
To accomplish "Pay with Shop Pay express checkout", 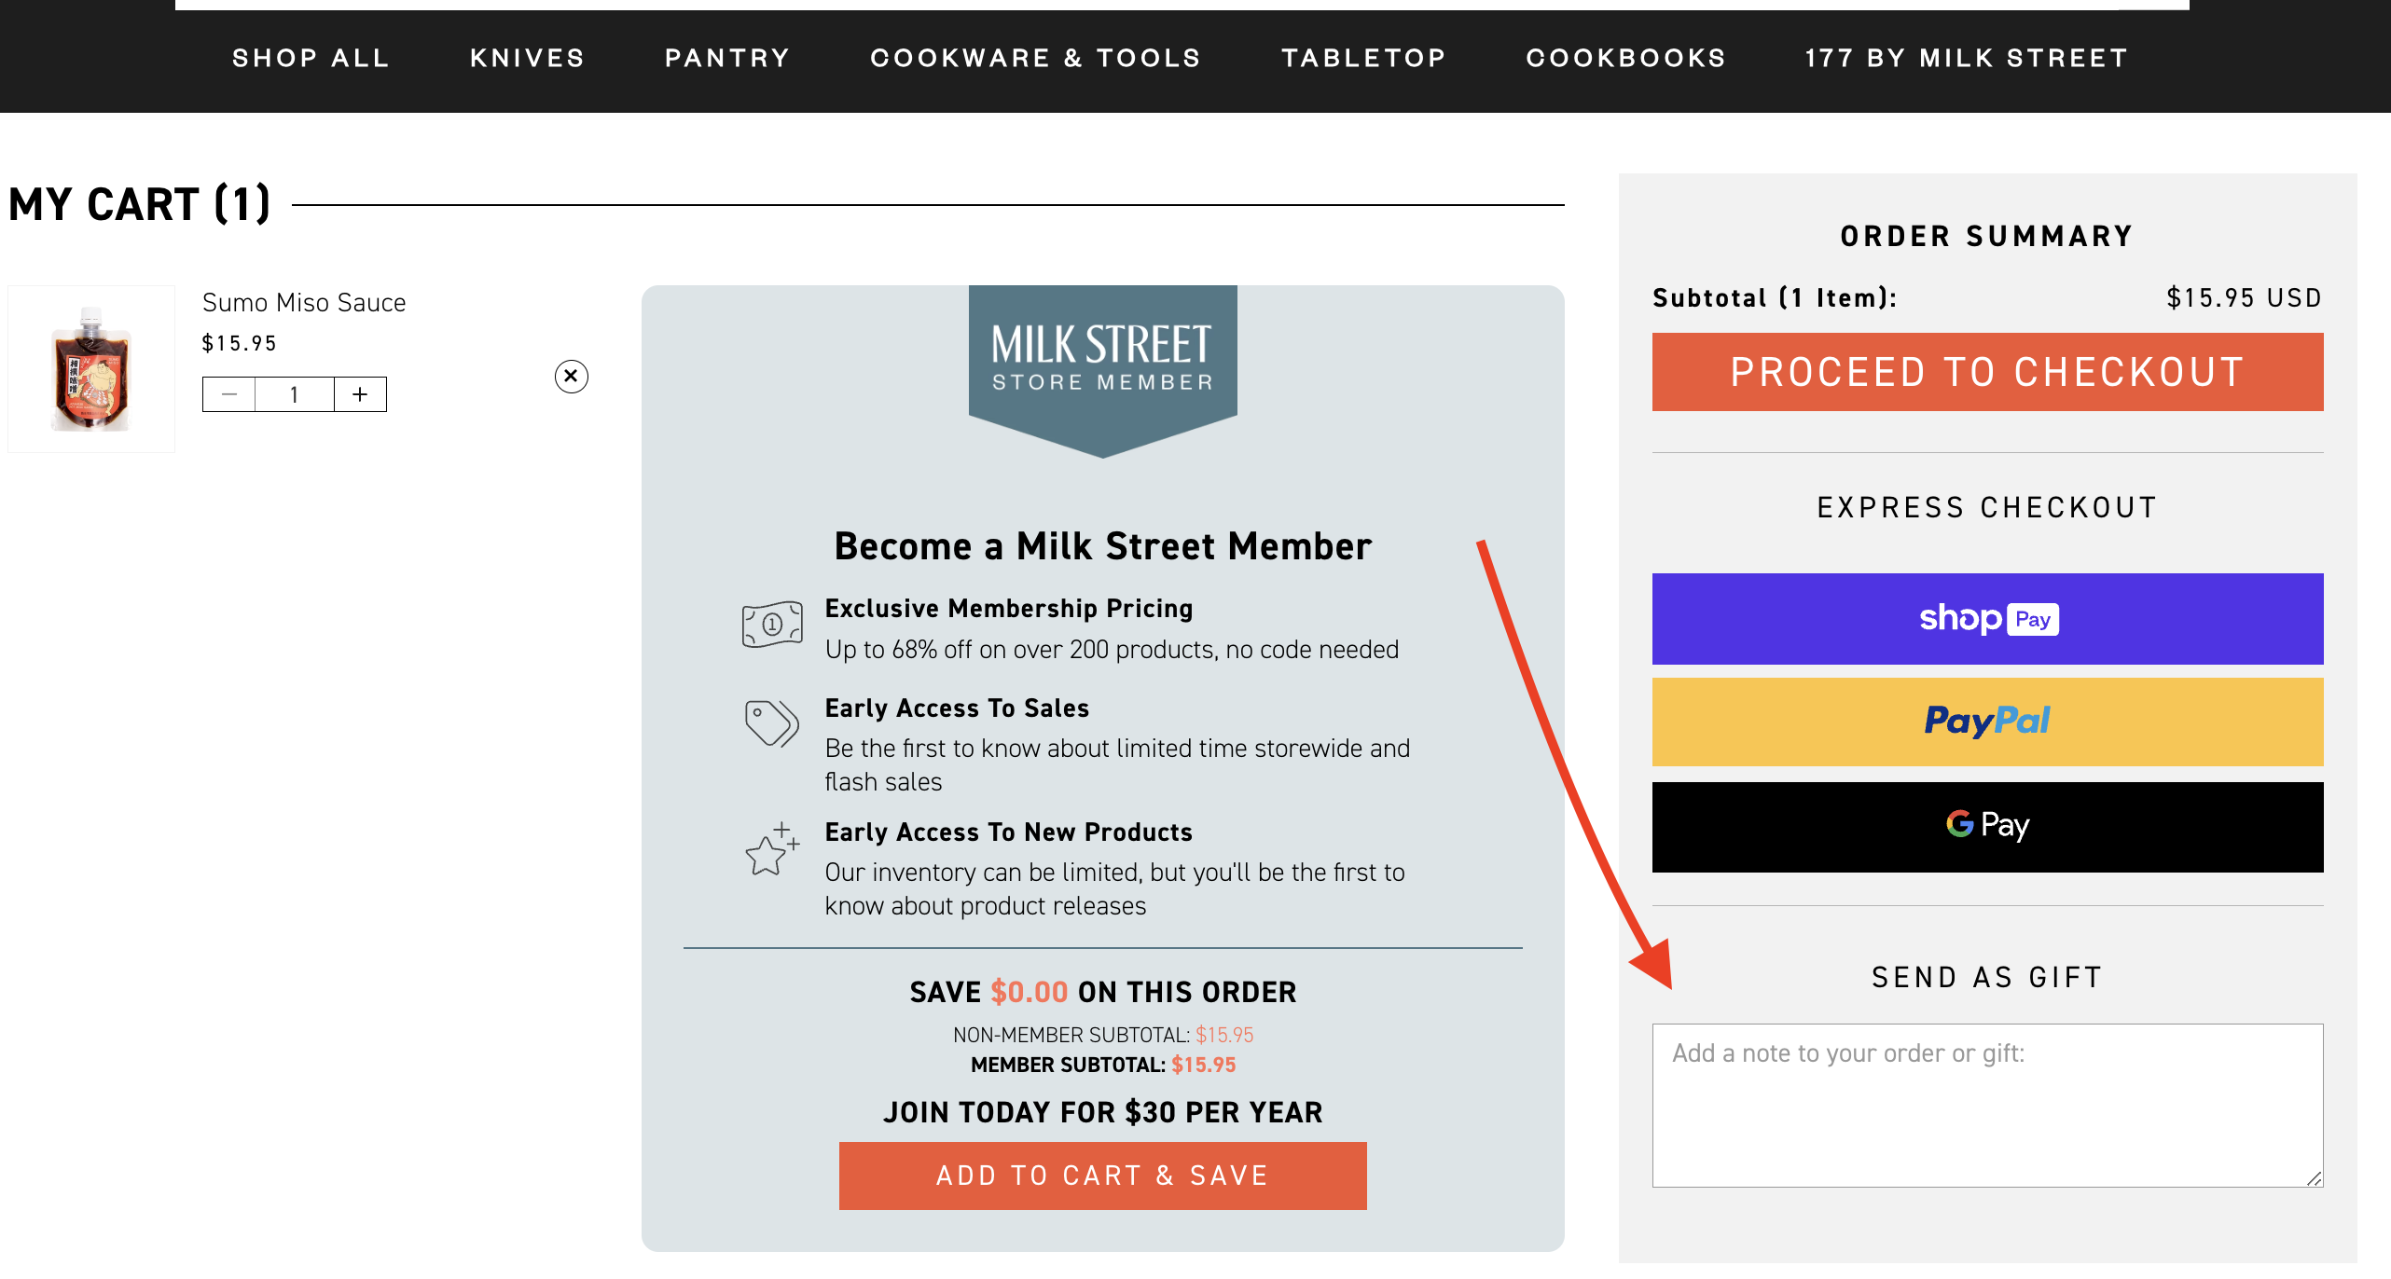I will [1987, 619].
